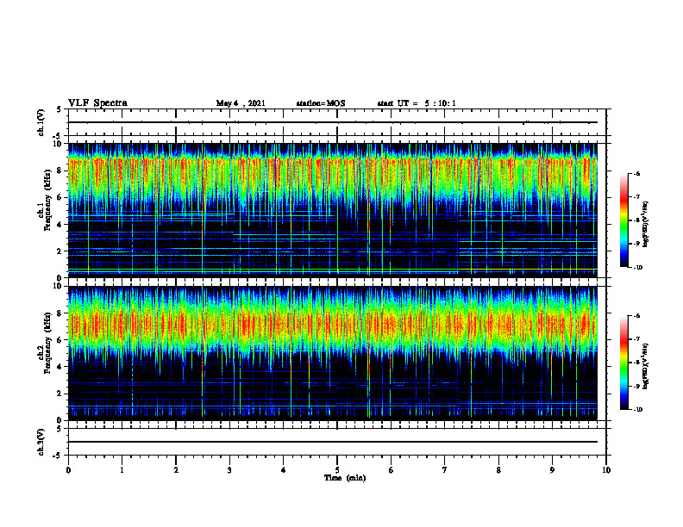Click the '6' tick on ch.2 frequency axis
This screenshot has width=683, height=527.
point(60,340)
